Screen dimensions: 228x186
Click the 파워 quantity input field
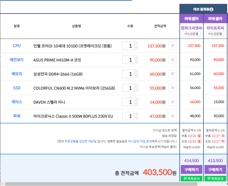(x=128, y=116)
